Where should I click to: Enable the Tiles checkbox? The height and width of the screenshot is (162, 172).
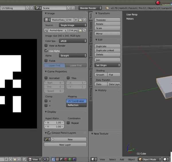(x=68, y=78)
